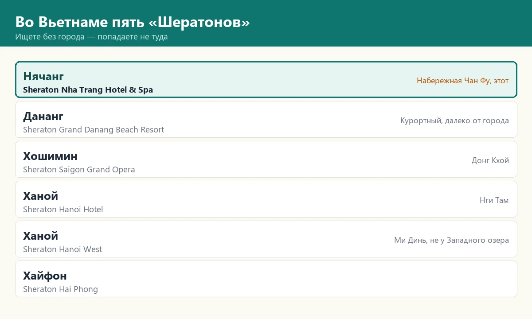Click the title «Во Вьетнаме пять «Шератонов»»

coord(133,22)
